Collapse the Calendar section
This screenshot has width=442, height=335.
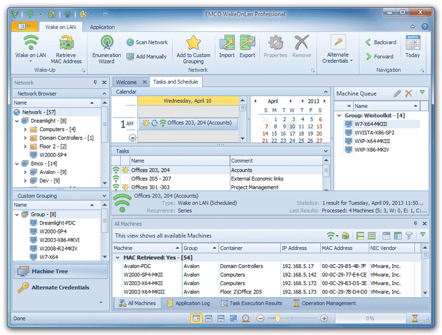(326, 92)
